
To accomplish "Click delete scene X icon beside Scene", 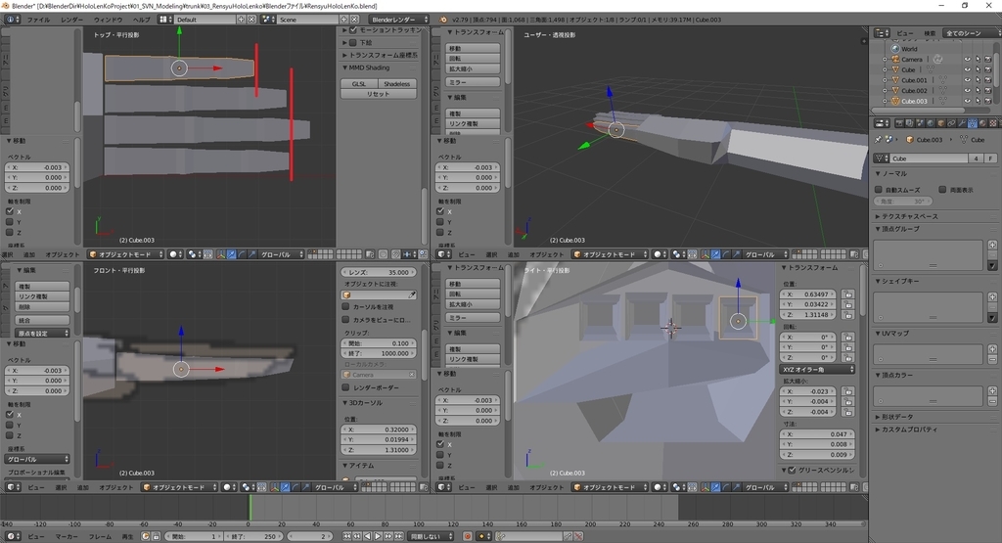I will [x=354, y=20].
